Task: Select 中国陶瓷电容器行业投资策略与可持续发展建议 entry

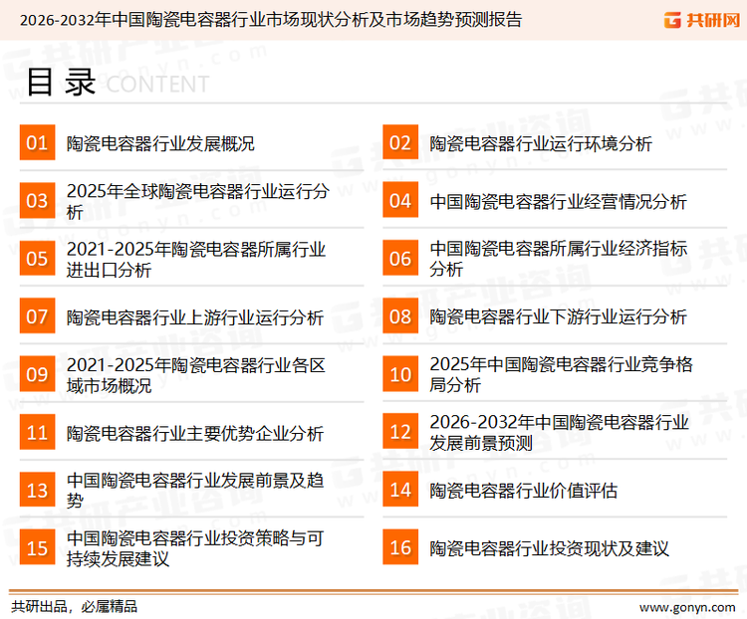Action: pos(195,548)
